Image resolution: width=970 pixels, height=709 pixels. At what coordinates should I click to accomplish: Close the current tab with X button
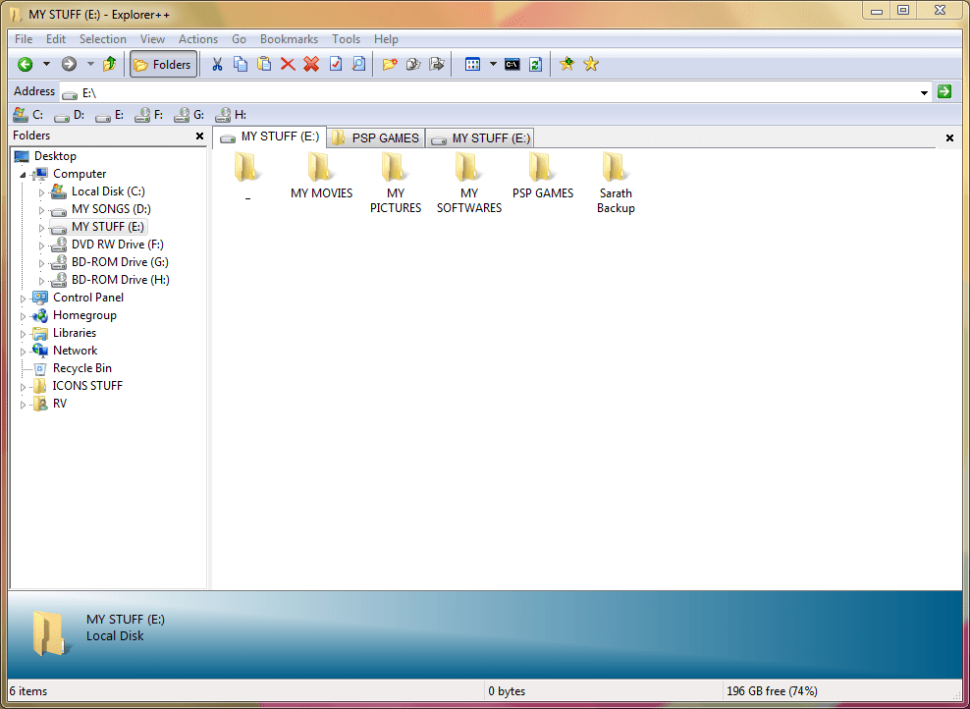point(949,137)
